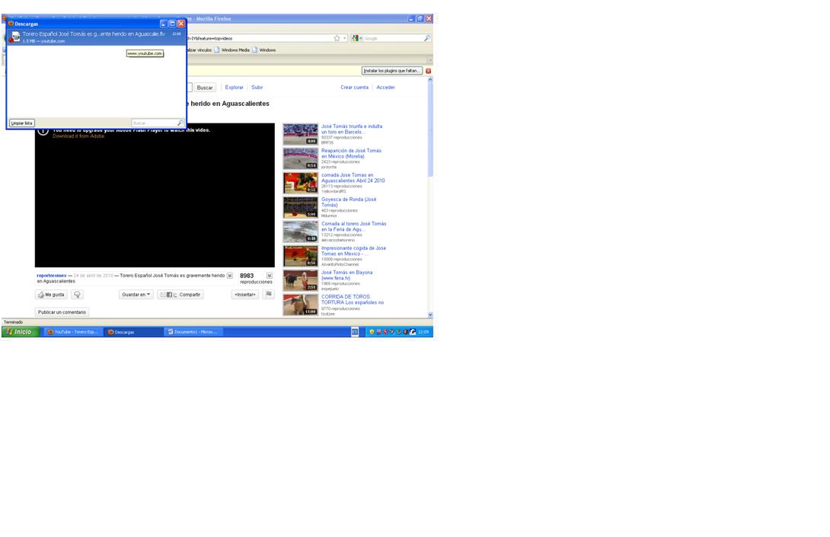
Task: Expand the view statistics arrow beside 8983
Action: 270,276
